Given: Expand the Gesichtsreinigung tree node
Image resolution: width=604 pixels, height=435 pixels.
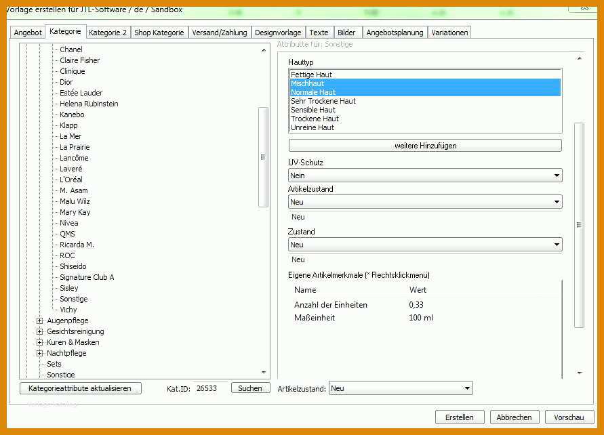Looking at the screenshot, I should (x=39, y=331).
